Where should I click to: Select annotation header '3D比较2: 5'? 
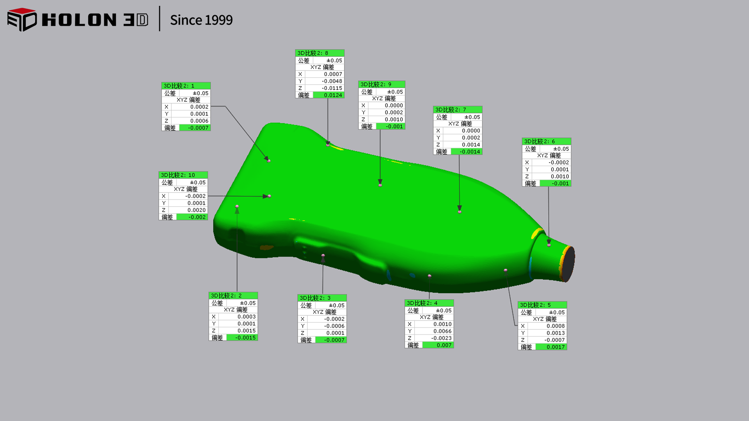[542, 305]
